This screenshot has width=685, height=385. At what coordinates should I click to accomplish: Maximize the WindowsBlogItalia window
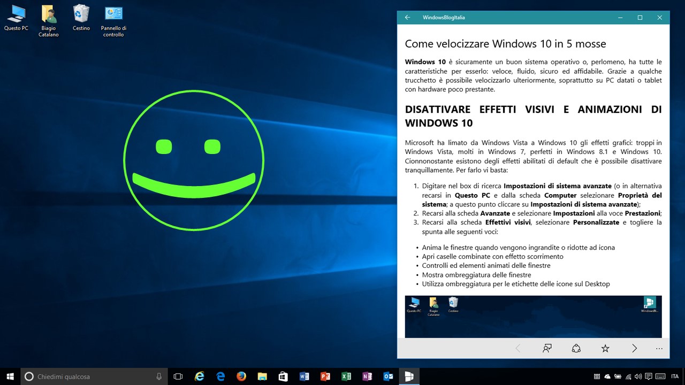(x=640, y=18)
